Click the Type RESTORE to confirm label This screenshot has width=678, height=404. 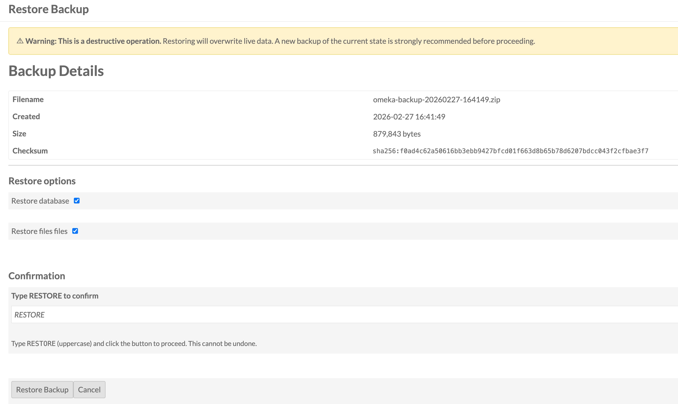[55, 296]
